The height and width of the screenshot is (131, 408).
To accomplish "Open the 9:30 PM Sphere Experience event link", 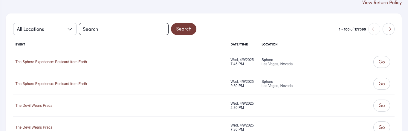I will click(x=51, y=84).
